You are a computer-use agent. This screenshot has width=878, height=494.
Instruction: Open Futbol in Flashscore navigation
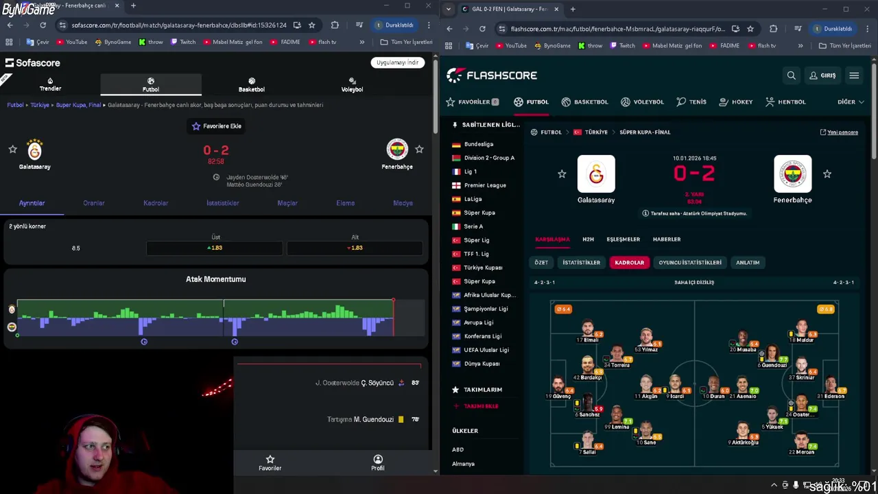click(531, 102)
